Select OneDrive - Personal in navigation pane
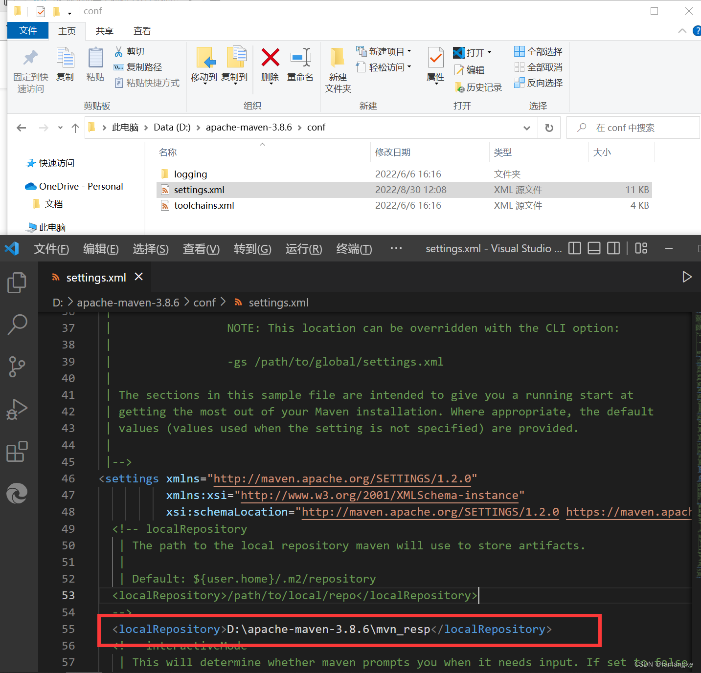The image size is (701, 673). [74, 186]
